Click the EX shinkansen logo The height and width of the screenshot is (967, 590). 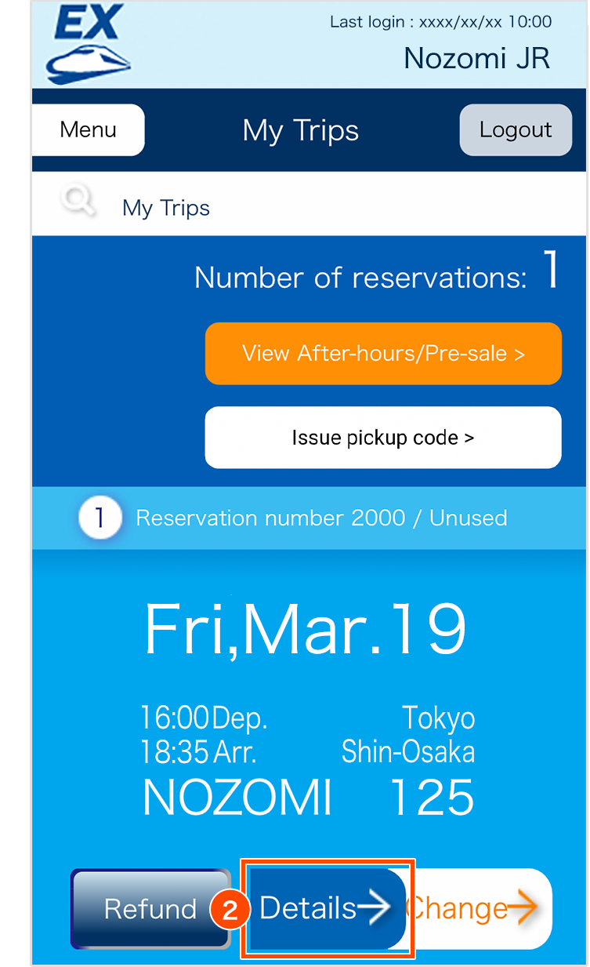point(89,42)
